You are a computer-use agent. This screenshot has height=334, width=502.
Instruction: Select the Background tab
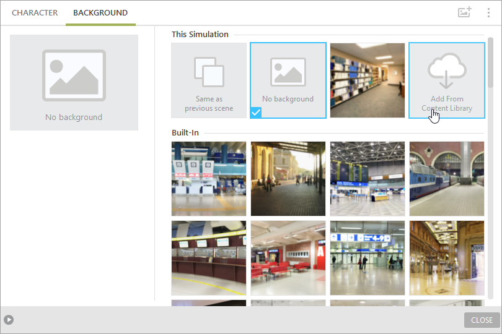tap(100, 13)
